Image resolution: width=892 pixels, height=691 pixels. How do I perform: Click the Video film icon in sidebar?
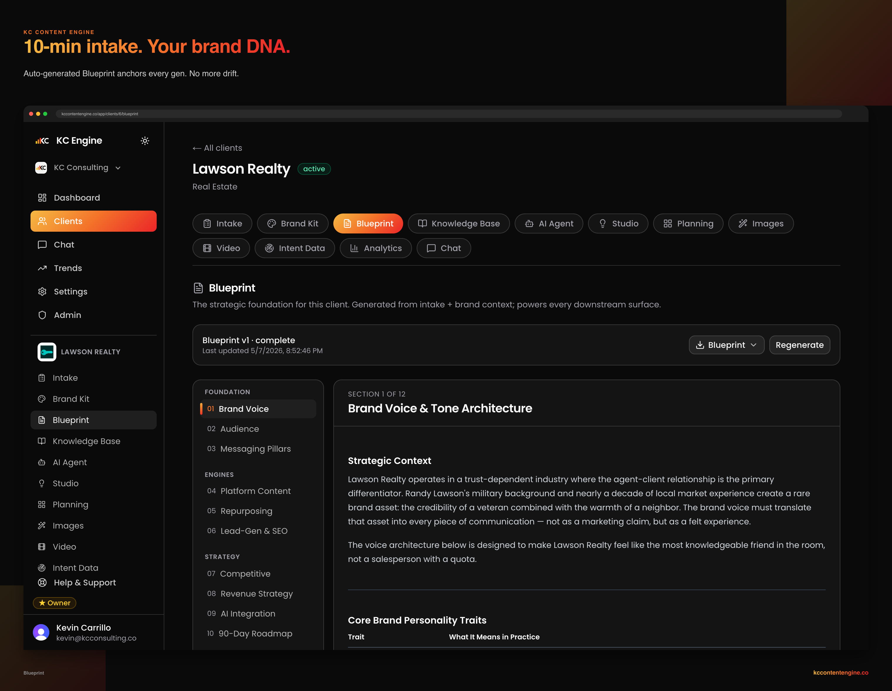pyautogui.click(x=42, y=547)
